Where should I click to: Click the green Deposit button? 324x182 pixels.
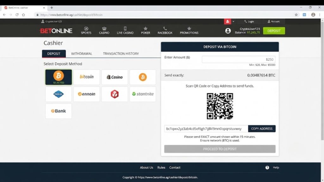click(274, 31)
